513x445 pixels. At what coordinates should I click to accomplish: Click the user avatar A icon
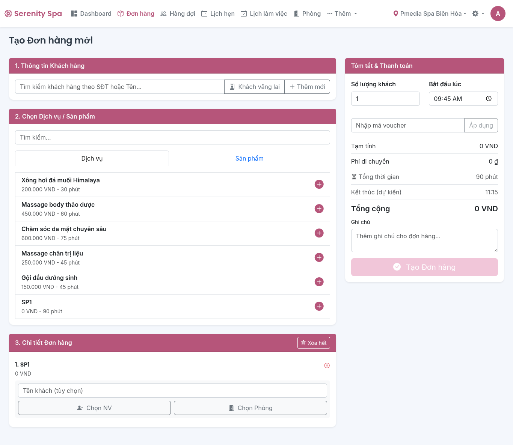click(x=498, y=14)
